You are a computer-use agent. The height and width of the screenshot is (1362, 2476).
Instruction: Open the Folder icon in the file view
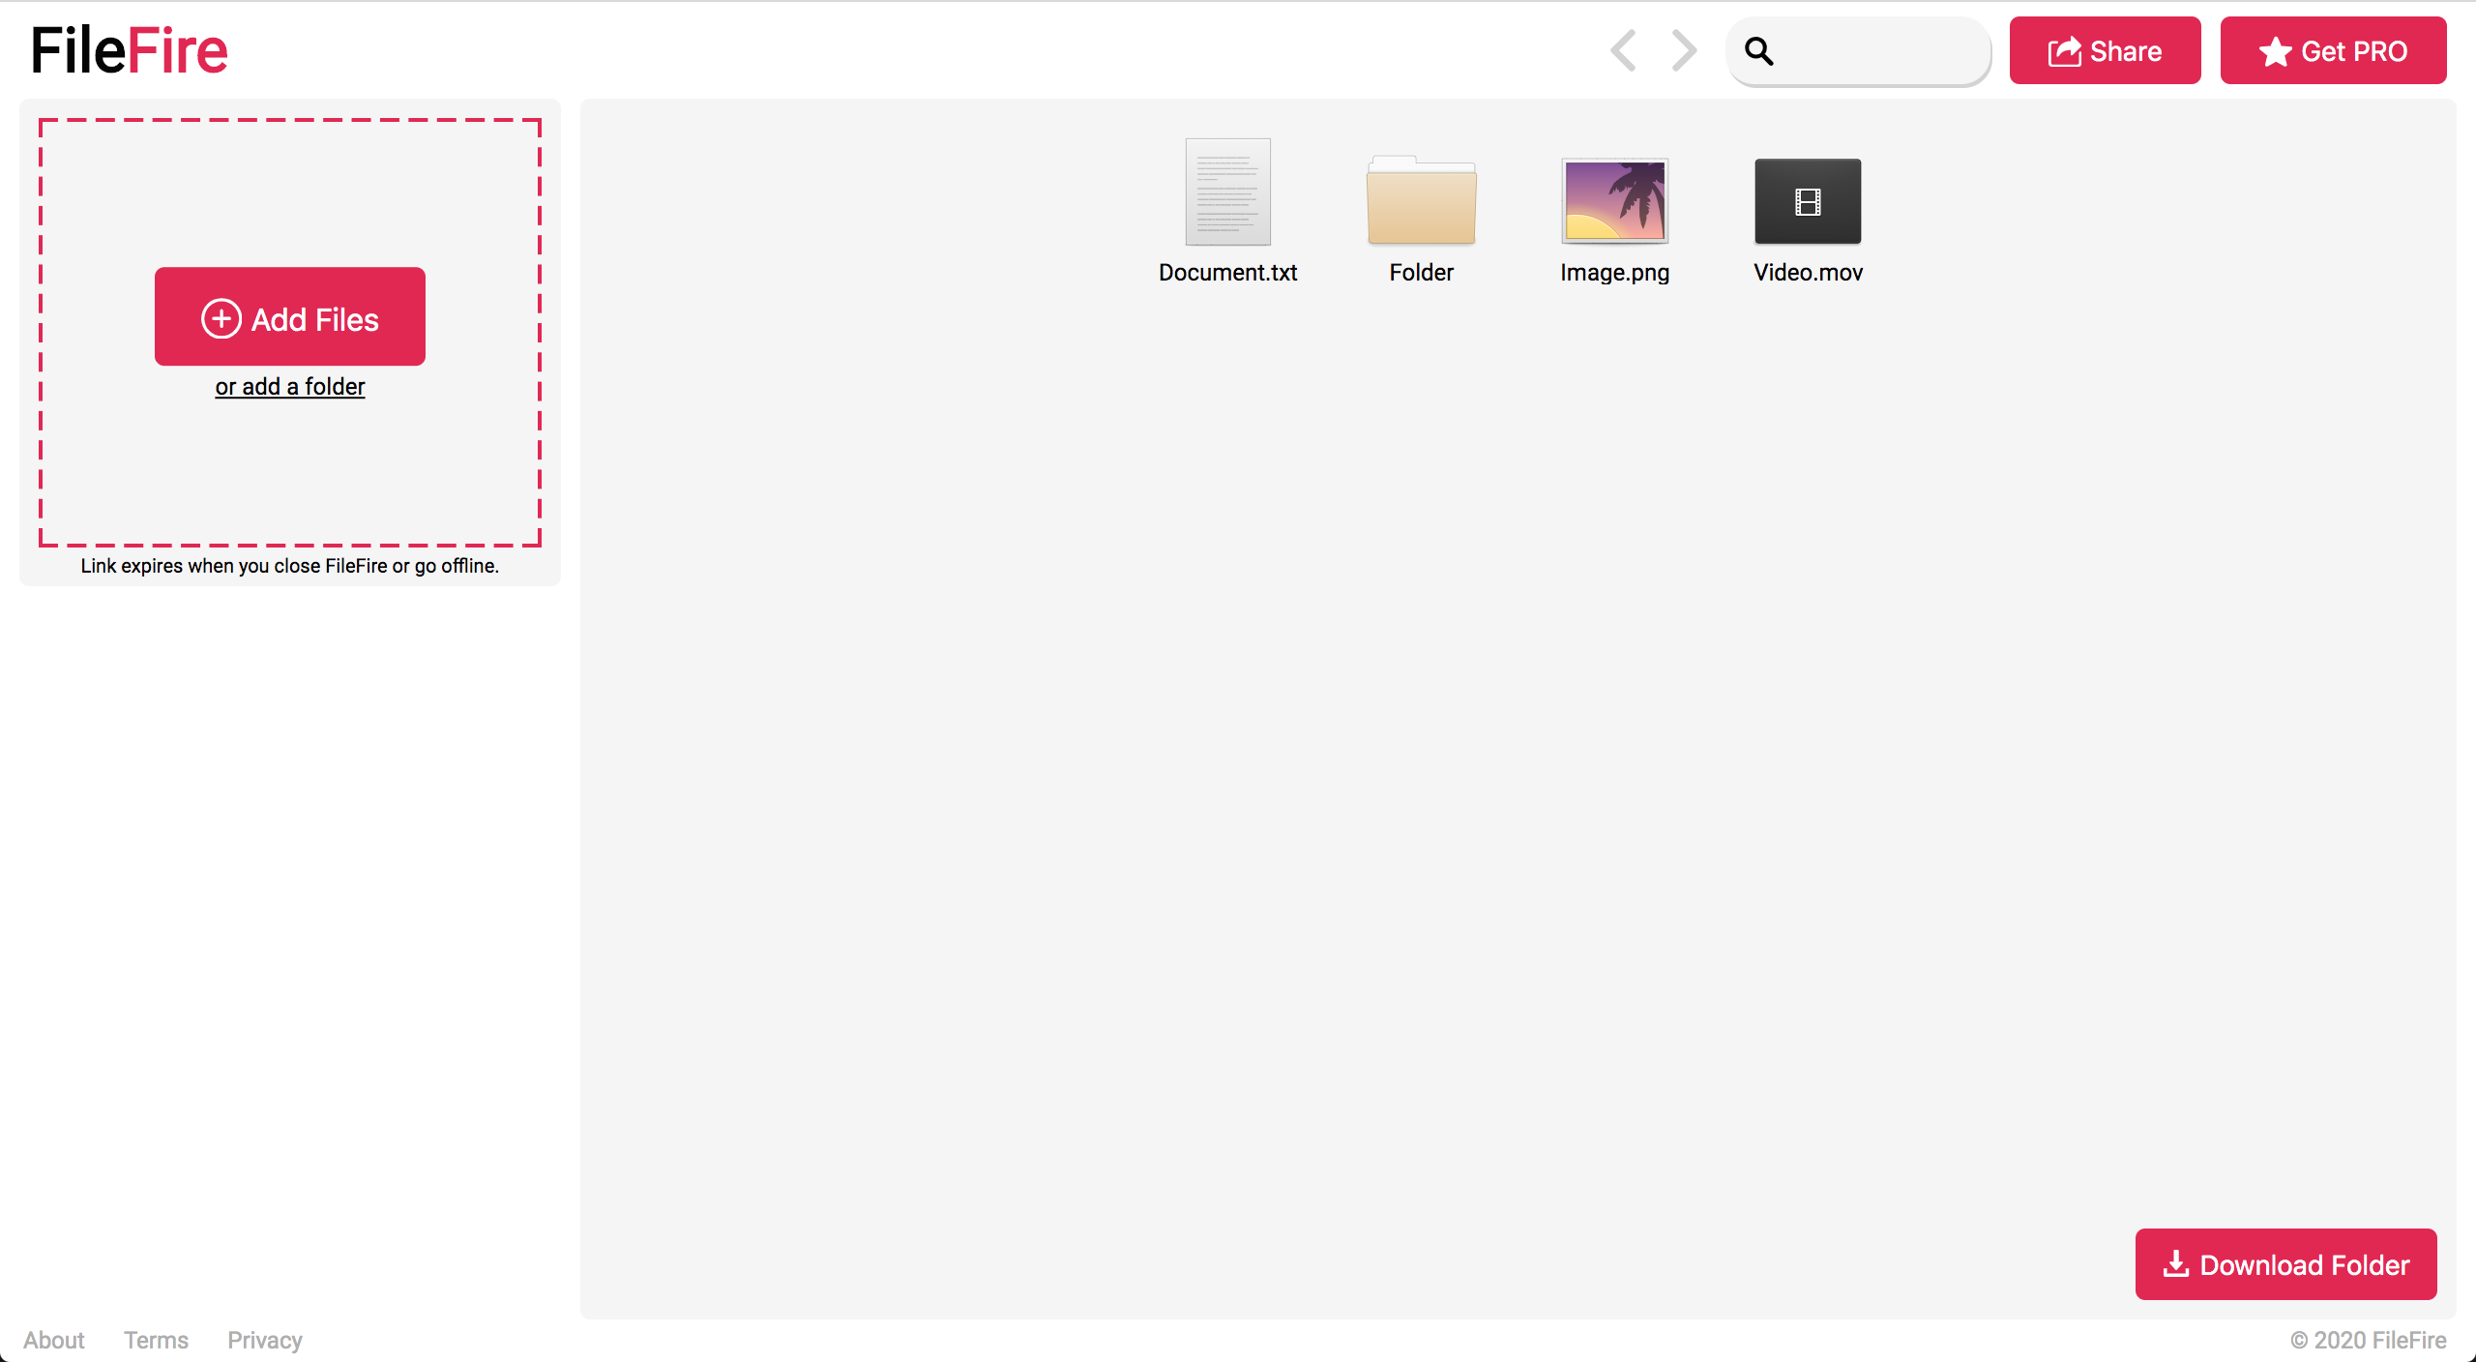pos(1421,203)
